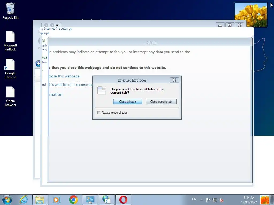Switch to the Internet Options globe taskbar item
Viewport: 274px width, 205px height.
click(107, 200)
